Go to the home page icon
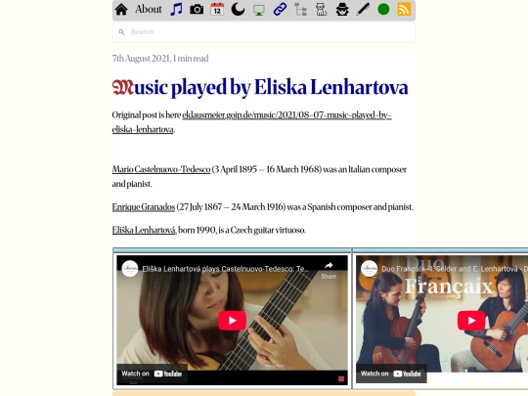Image resolution: width=528 pixels, height=396 pixels. 121,10
